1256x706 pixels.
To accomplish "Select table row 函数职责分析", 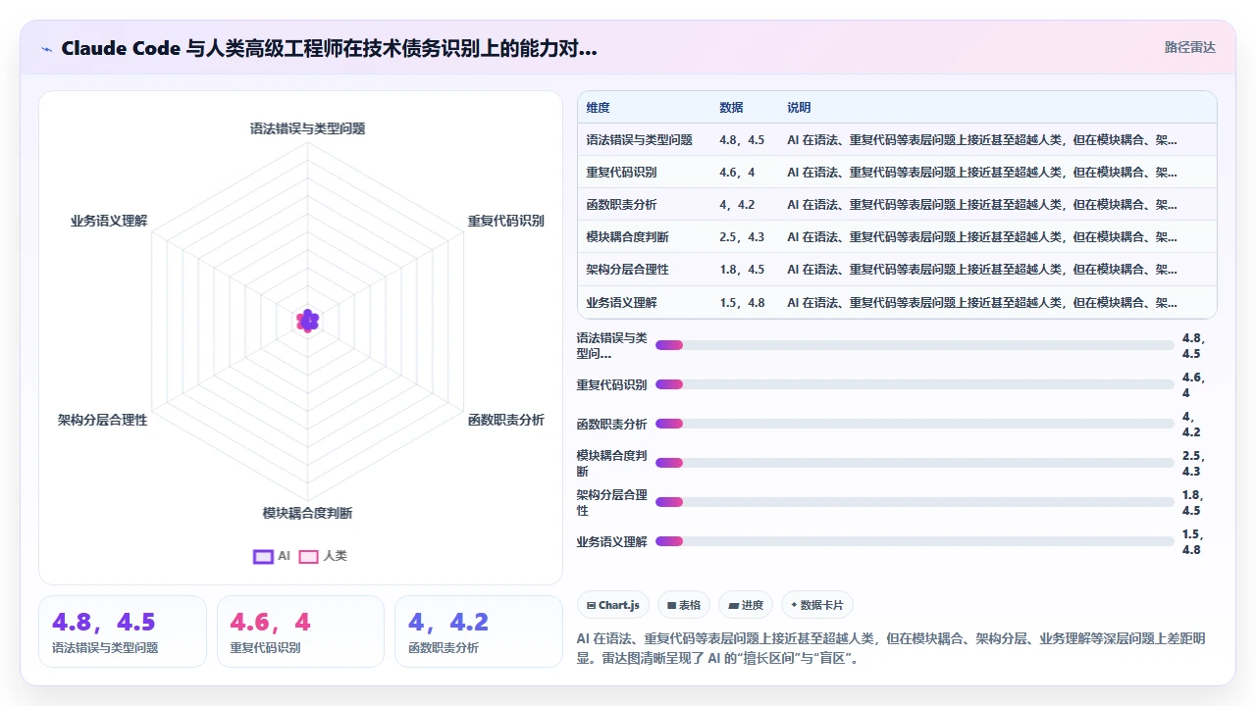I will pyautogui.click(x=897, y=205).
